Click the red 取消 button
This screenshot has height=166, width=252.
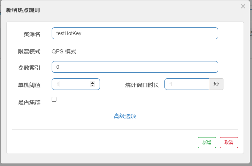229,143
